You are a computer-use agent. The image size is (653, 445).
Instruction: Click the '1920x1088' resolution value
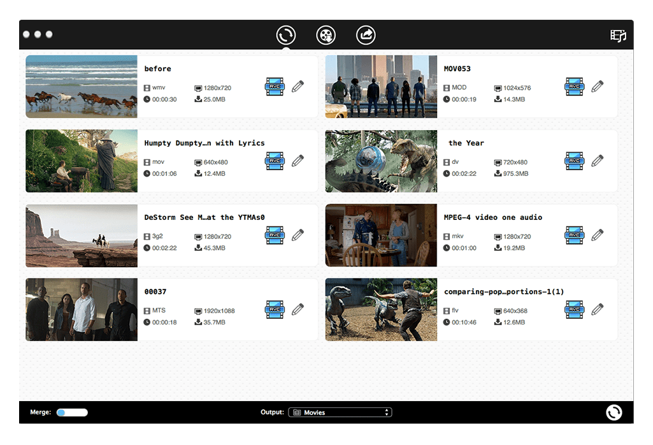[219, 311]
